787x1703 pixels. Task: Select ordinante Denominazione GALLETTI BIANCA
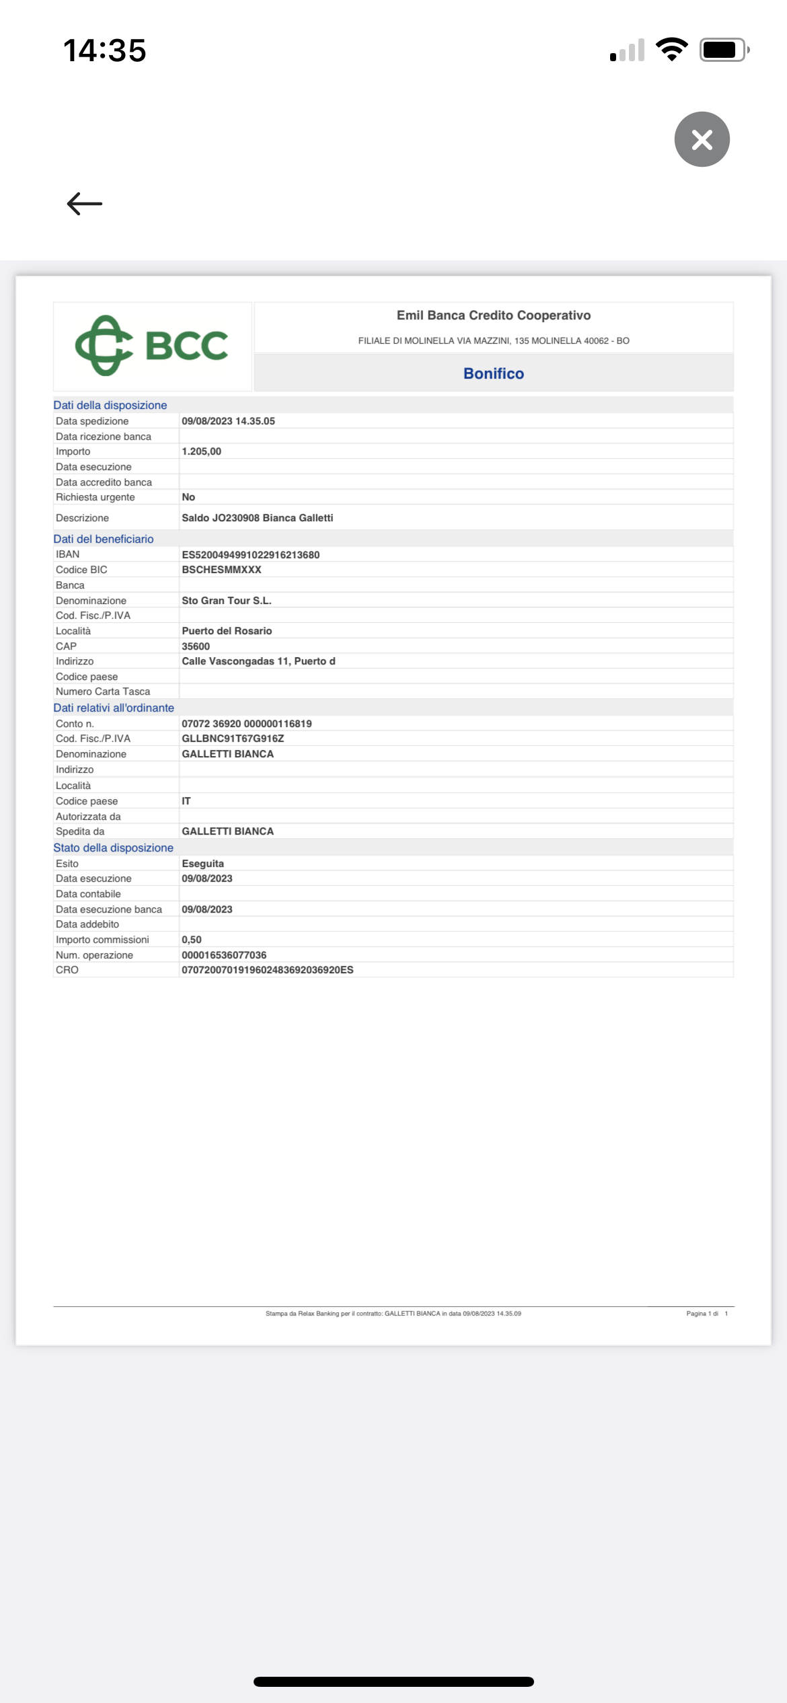(227, 754)
